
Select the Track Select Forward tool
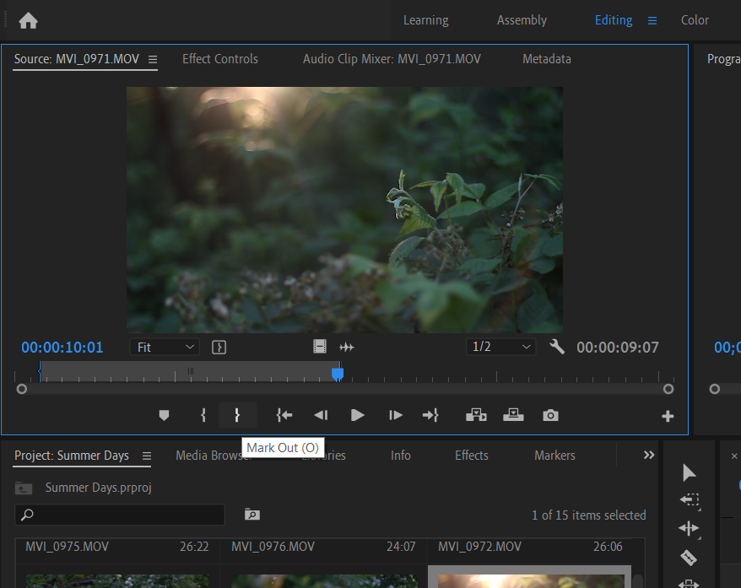(x=689, y=500)
